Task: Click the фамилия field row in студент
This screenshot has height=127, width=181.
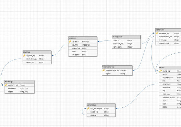Action: coord(83,48)
